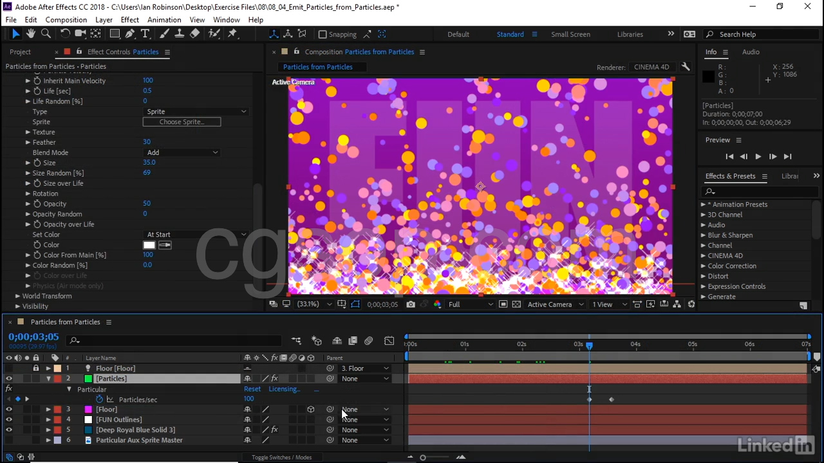Click the Reset link for Particular
Image resolution: width=824 pixels, height=463 pixels.
(x=252, y=389)
